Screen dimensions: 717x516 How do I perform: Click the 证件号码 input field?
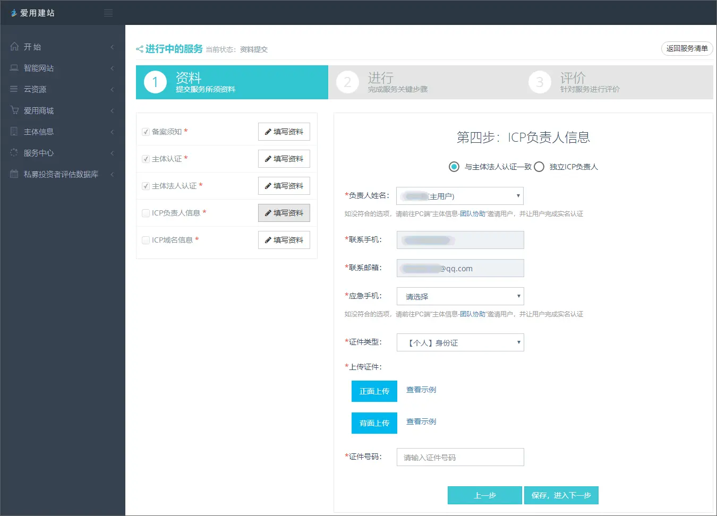(460, 457)
